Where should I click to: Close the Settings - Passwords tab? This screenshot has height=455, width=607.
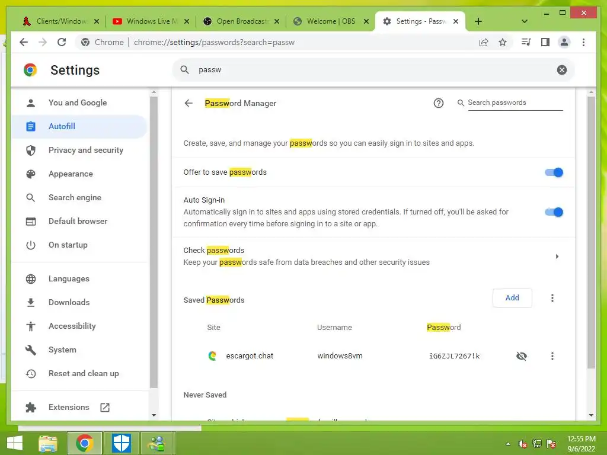pyautogui.click(x=456, y=21)
